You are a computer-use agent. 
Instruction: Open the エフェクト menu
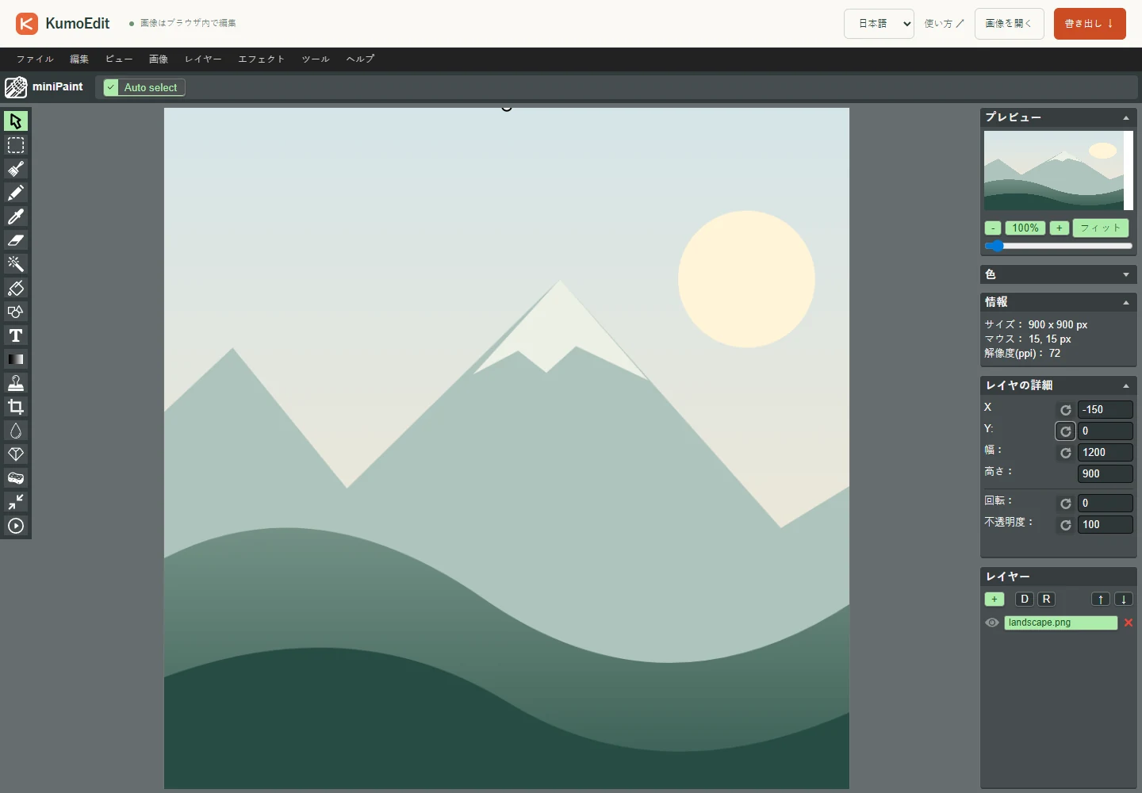[x=261, y=59]
